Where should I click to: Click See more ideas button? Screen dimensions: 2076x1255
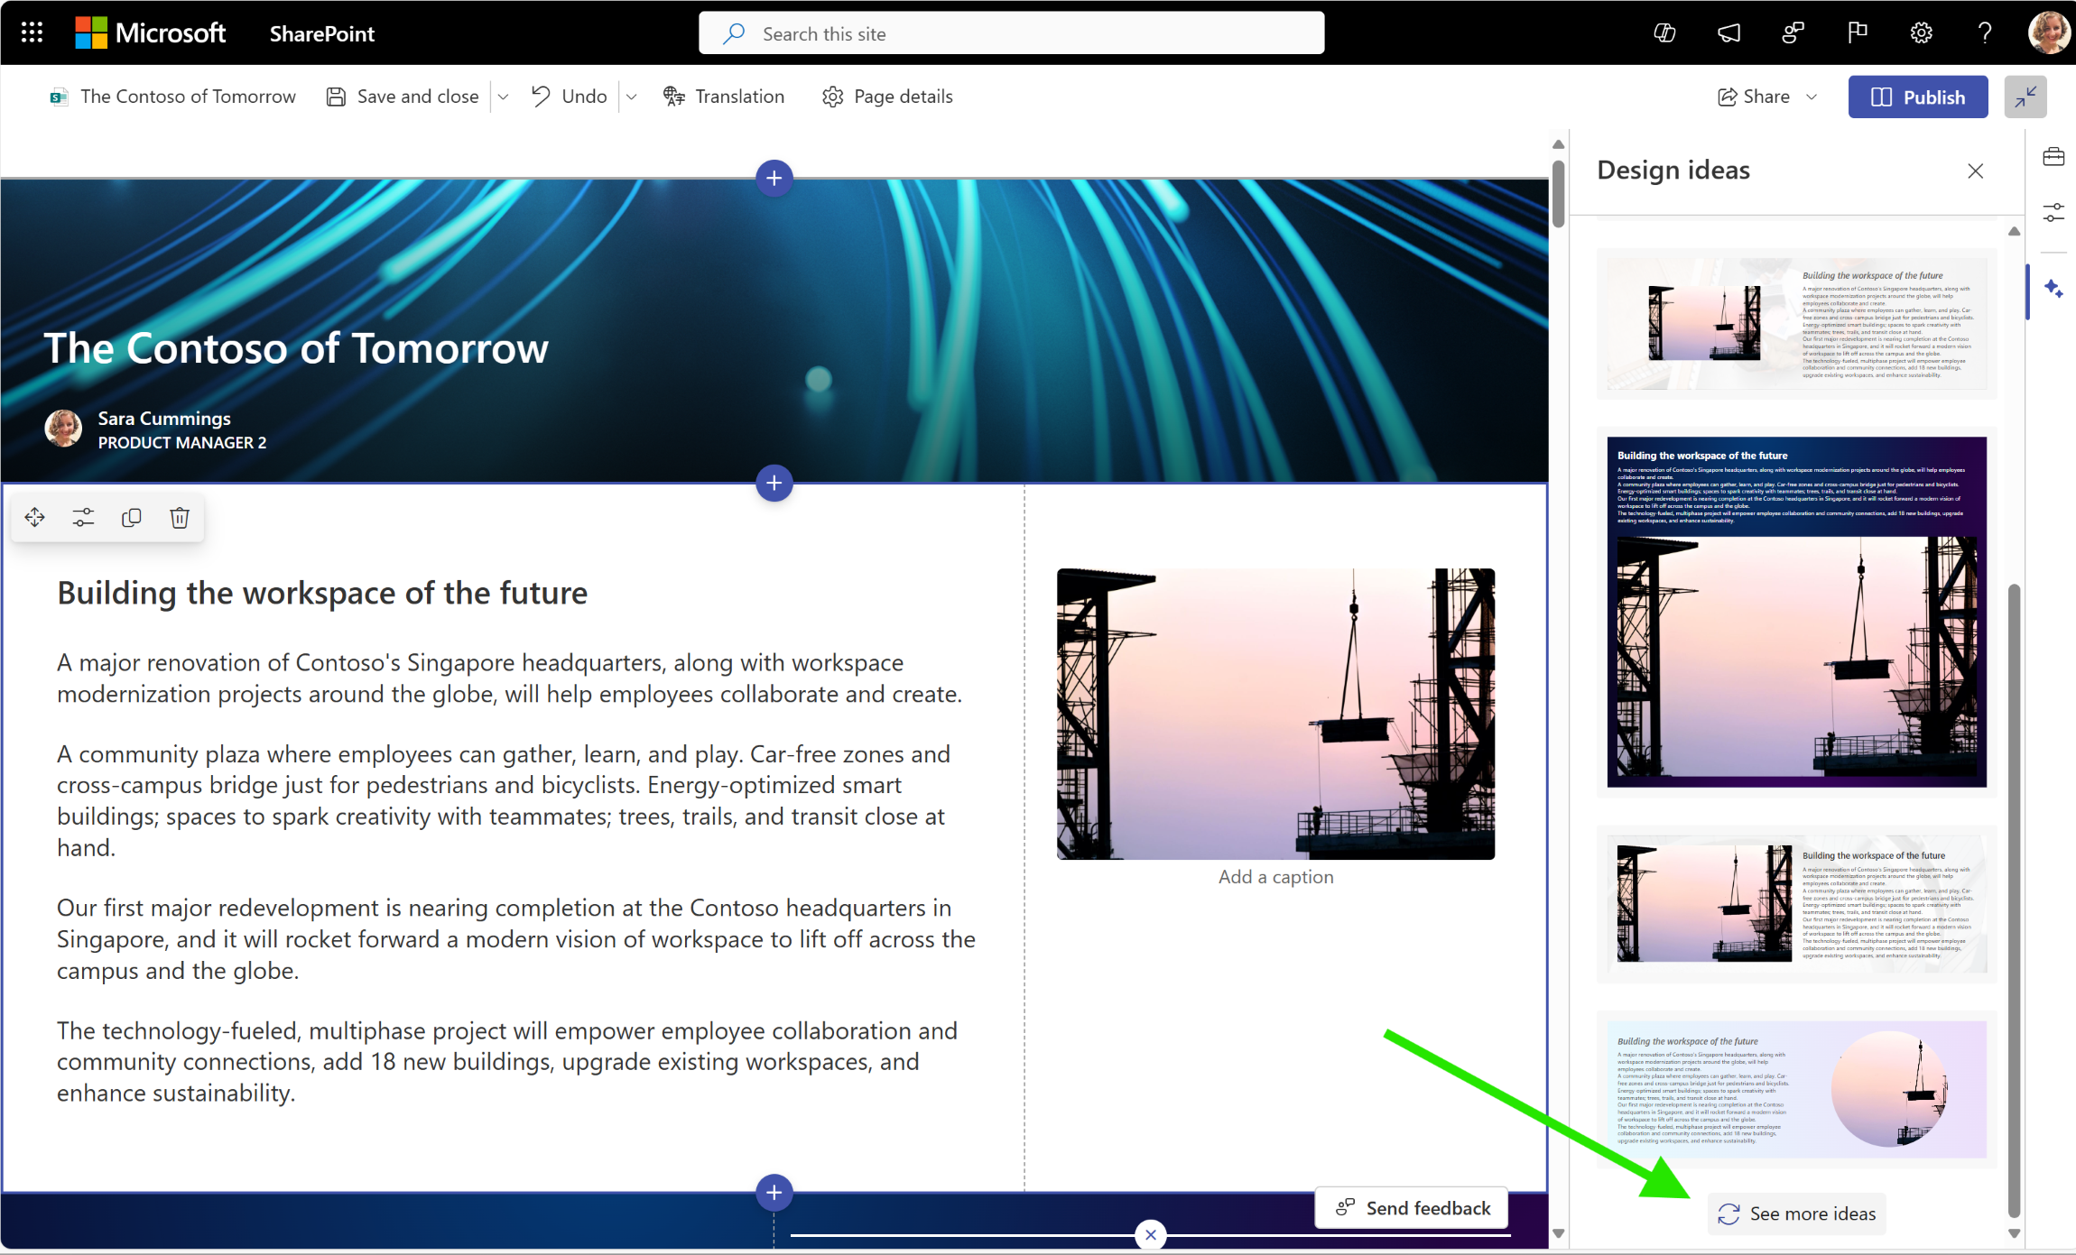pyautogui.click(x=1797, y=1212)
